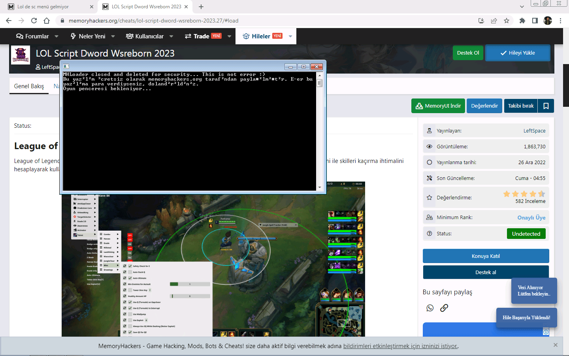Click the Değerlendir button
Image resolution: width=569 pixels, height=356 pixels.
click(x=484, y=106)
